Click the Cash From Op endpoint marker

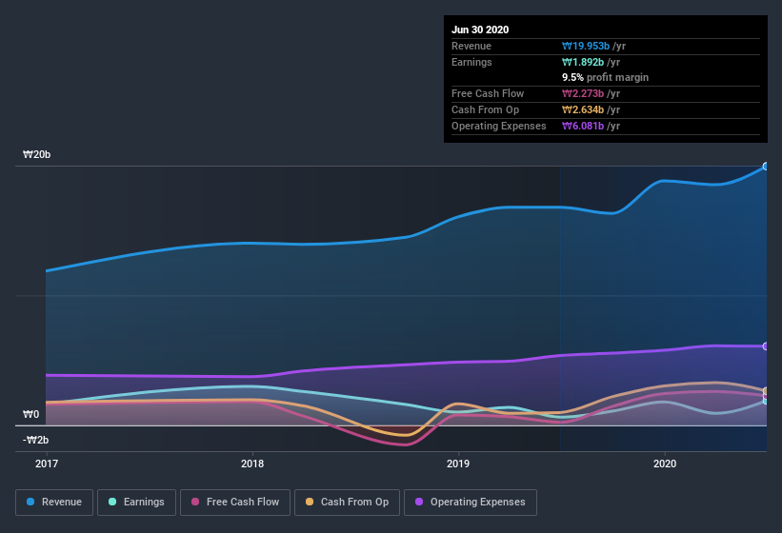pyautogui.click(x=766, y=391)
